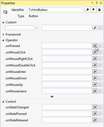Viewport: 104px width, 127px height.
Task: Open pencil editor for .onMouseLeave
Action: click(x=95, y=91)
